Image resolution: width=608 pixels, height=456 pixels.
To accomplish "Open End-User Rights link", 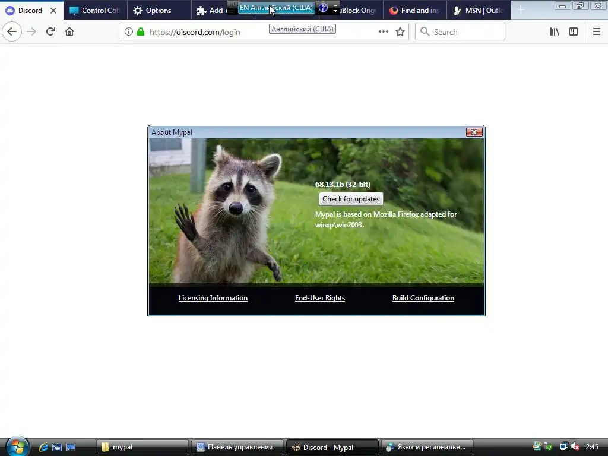I will click(320, 298).
